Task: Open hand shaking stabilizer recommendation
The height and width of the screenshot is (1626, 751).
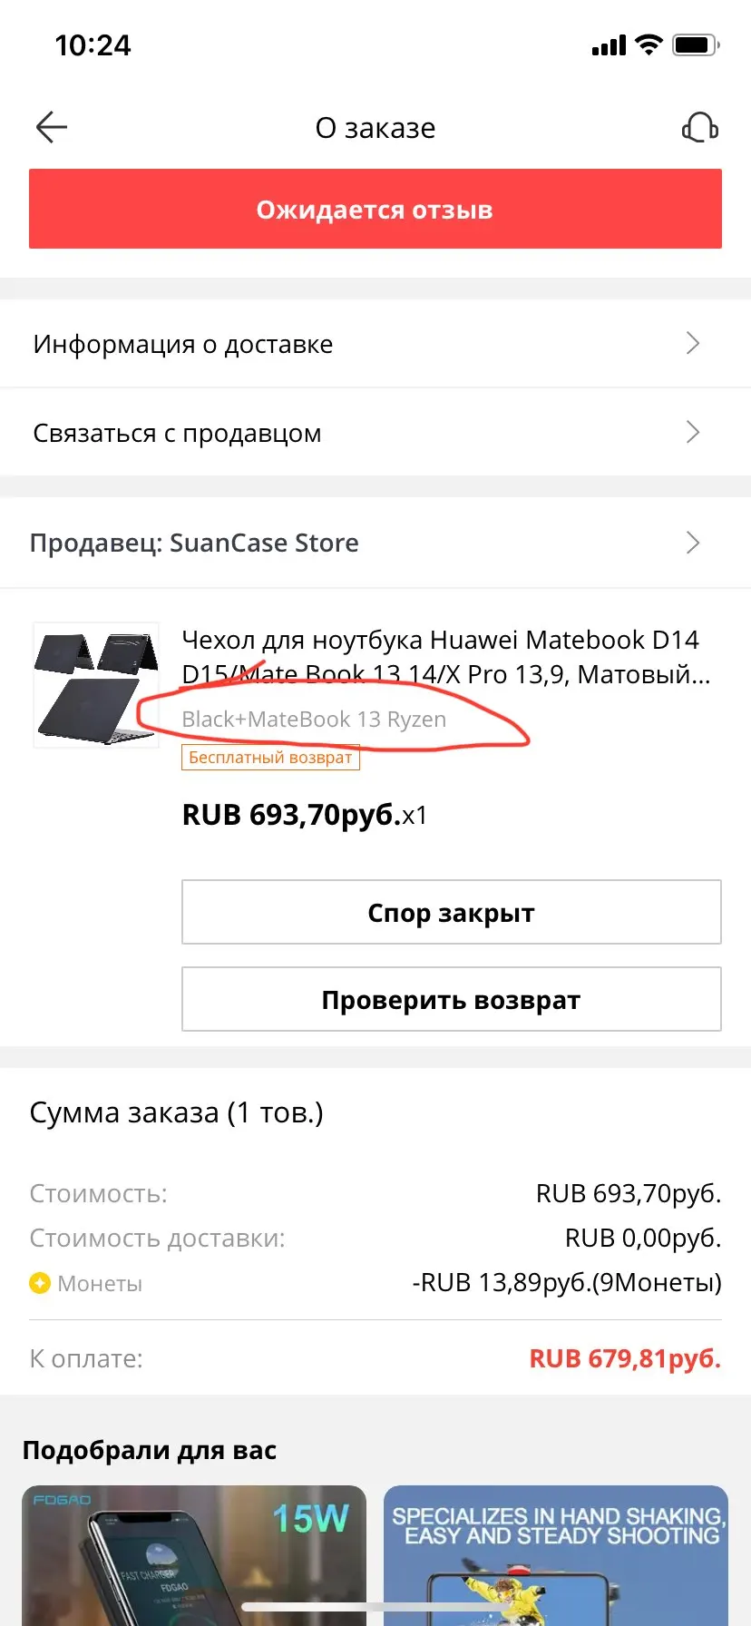Action: pos(556,1555)
